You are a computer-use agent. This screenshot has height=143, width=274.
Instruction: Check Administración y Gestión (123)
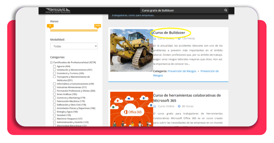pyautogui.click(x=55, y=122)
